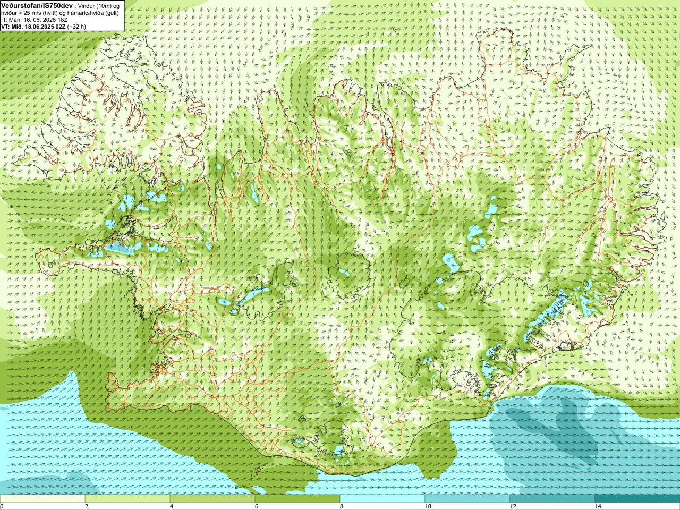Click the legend label '14'
Image resolution: width=680 pixels, height=510 pixels.
(x=598, y=506)
